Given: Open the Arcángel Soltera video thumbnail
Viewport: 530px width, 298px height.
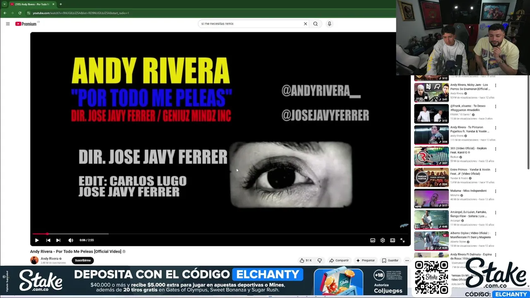Looking at the screenshot, I should tap(431, 219).
